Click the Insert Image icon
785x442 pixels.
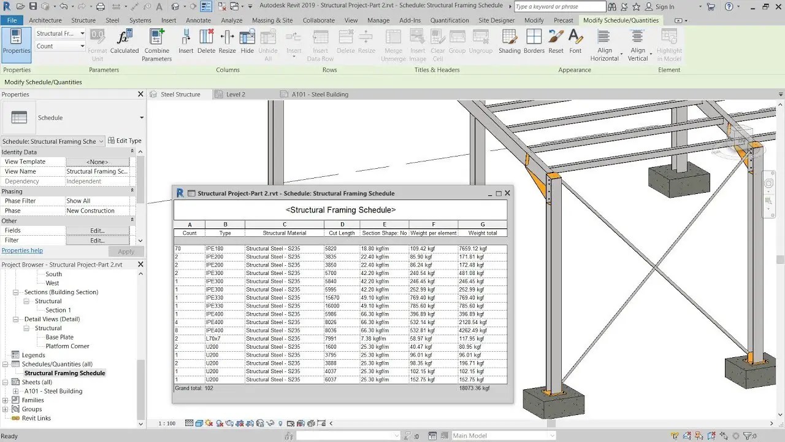tap(417, 43)
